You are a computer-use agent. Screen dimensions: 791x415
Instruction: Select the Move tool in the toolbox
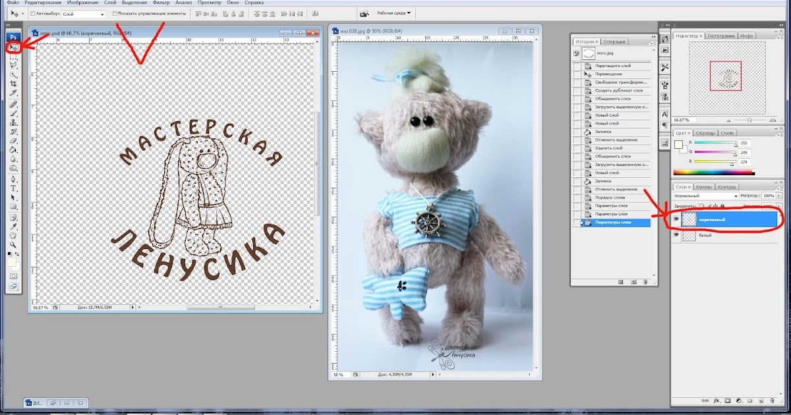13,47
